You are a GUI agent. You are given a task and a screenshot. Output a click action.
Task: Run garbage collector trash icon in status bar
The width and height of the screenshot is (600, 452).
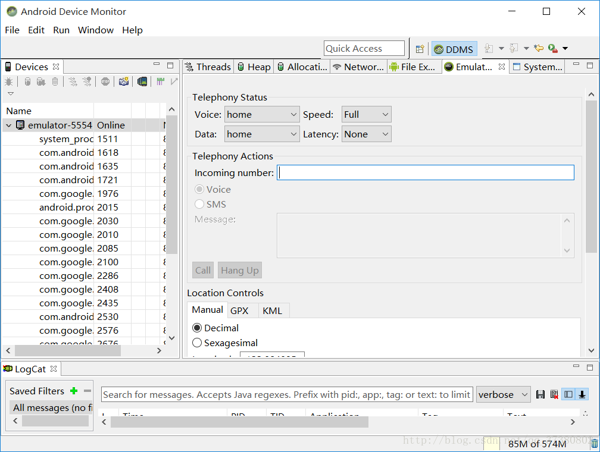click(x=594, y=444)
